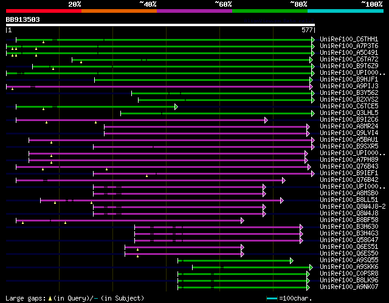Open hit UniRef100_A7P3T6

click(x=349, y=46)
